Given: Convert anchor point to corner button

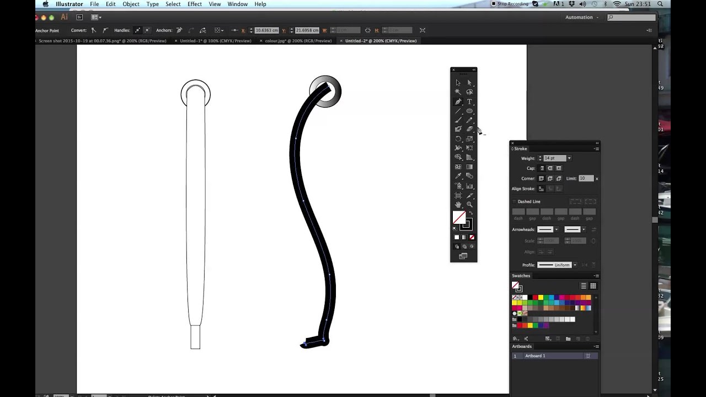Looking at the screenshot, I should coord(94,30).
